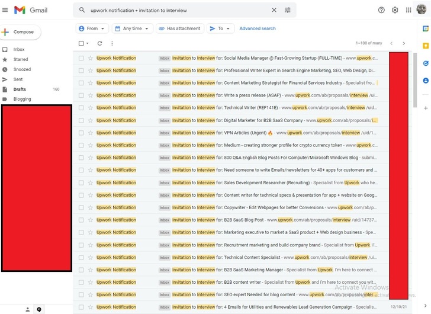Open the main menu hamburger icon
This screenshot has width=431, height=314.
pos(5,10)
